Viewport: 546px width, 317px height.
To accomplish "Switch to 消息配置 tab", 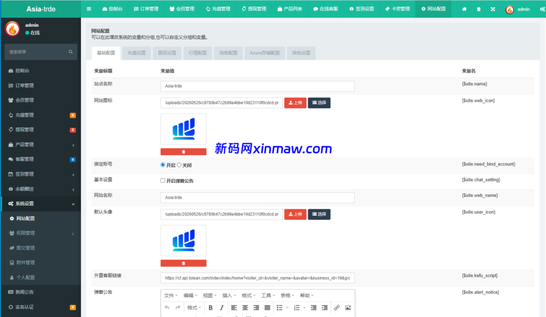I will [228, 53].
